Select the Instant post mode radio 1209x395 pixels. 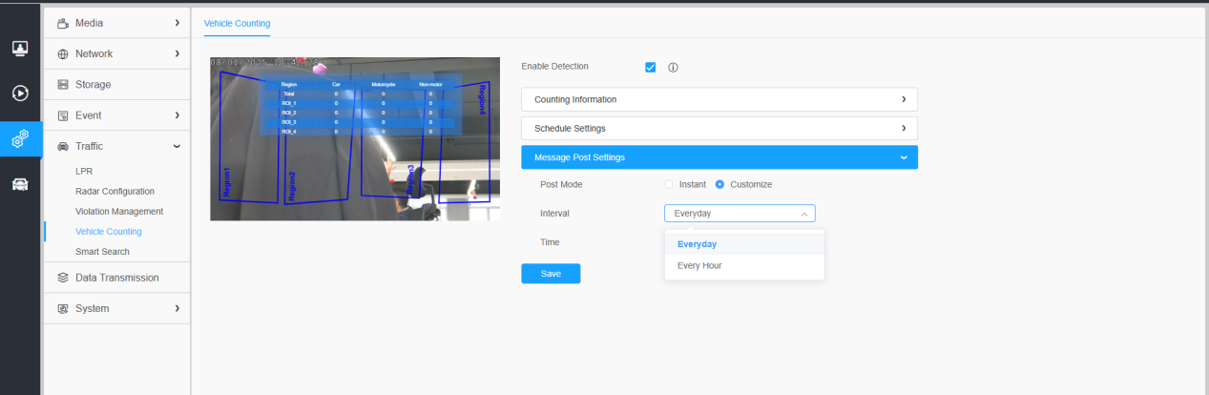(x=668, y=184)
